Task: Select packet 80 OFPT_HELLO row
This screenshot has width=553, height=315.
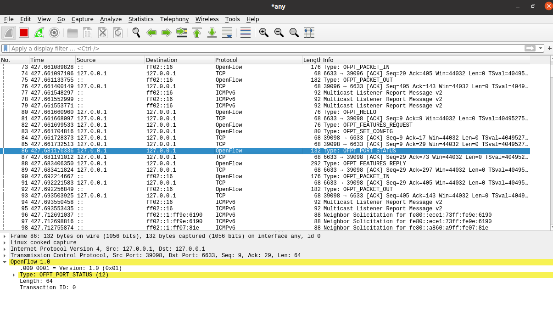Action: click(265, 112)
